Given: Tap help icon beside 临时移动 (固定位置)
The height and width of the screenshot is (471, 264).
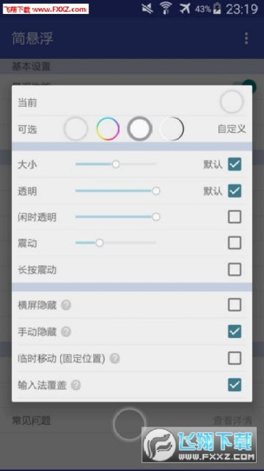Looking at the screenshot, I should point(114,359).
